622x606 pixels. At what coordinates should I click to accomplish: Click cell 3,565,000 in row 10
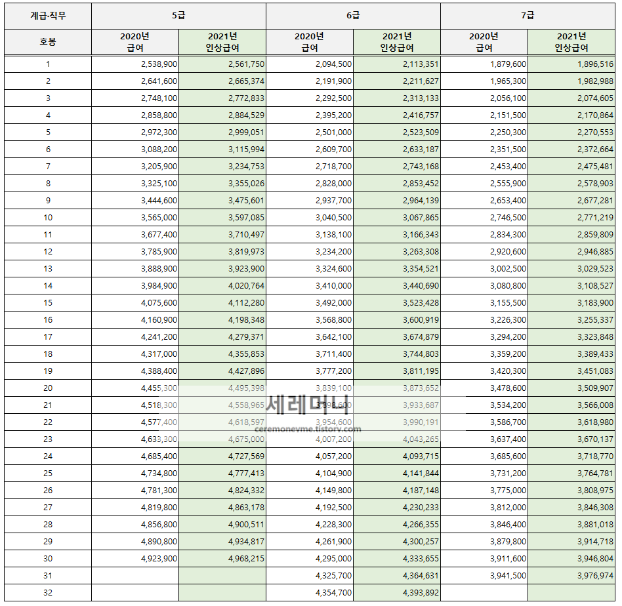point(135,218)
